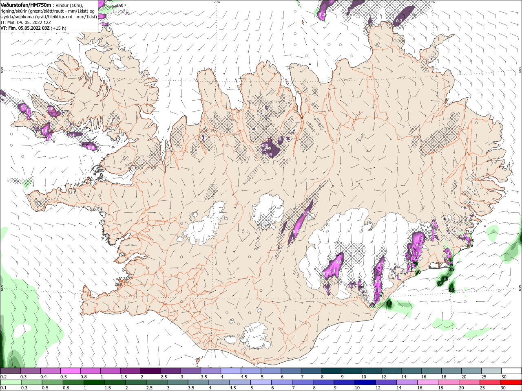Click the 0.9 rain value on the map
Viewport: 522px width, 391px height.
point(451,269)
